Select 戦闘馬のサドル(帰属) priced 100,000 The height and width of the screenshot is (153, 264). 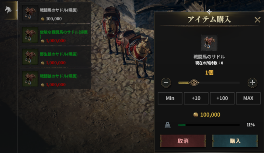tap(55, 13)
